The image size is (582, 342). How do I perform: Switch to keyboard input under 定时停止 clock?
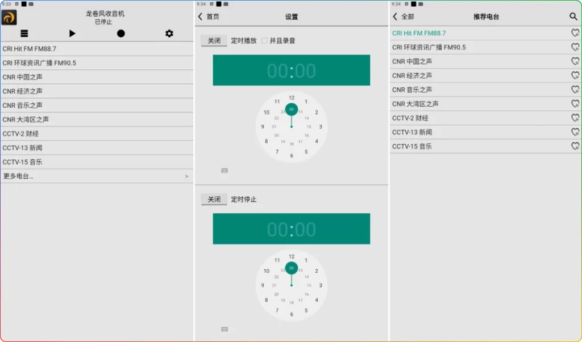225,329
